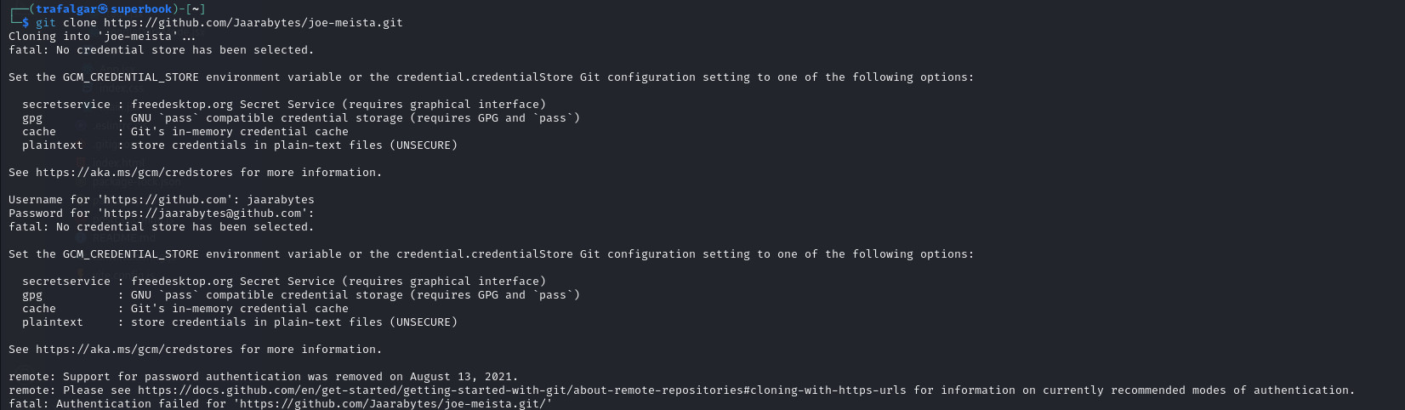Click the tilde home directory in prompt
1405x410 pixels.
196,9
